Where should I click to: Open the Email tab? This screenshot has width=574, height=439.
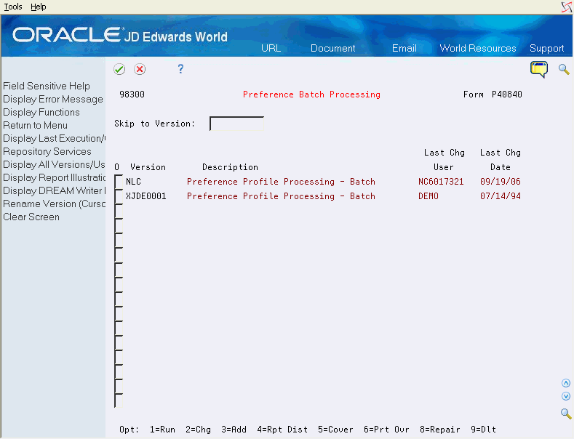[x=404, y=48]
